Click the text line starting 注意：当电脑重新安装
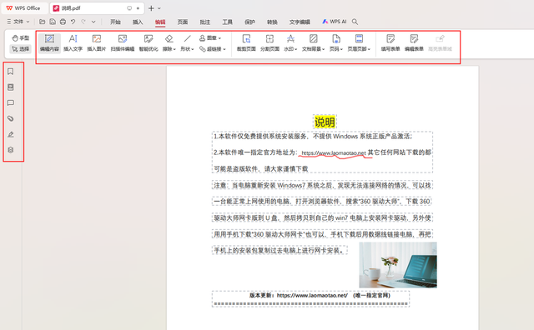 click(x=322, y=185)
